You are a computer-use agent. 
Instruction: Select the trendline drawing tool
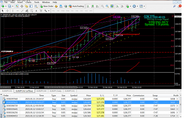tap(22, 11)
